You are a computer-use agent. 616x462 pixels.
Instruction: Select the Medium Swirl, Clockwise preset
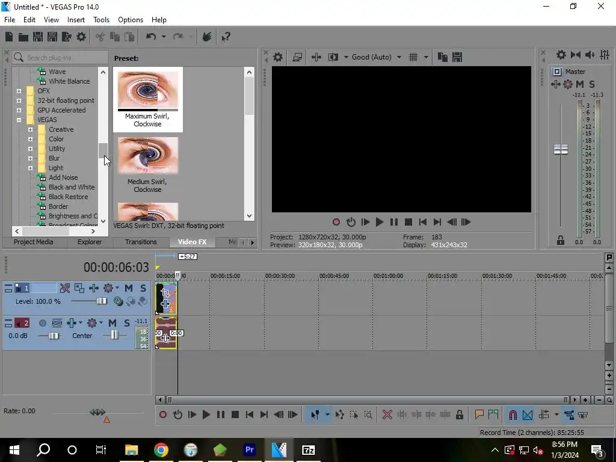(148, 165)
